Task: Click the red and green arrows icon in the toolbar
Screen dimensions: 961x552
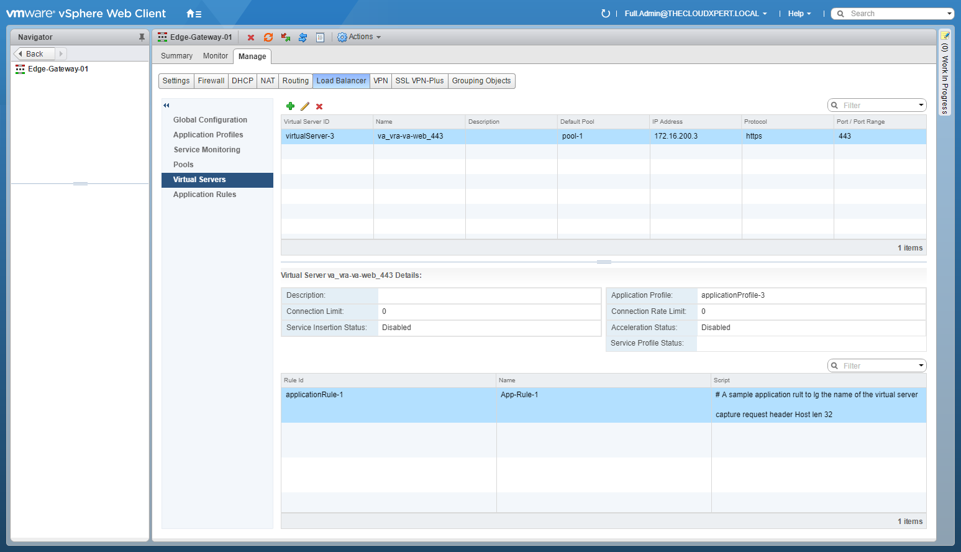Action: tap(286, 37)
